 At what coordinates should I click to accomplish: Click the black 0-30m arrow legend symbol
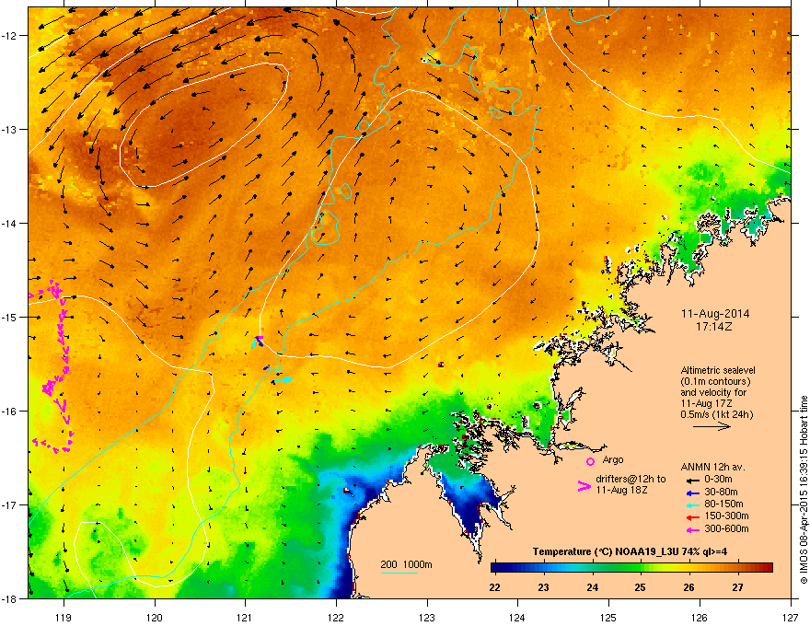[692, 481]
